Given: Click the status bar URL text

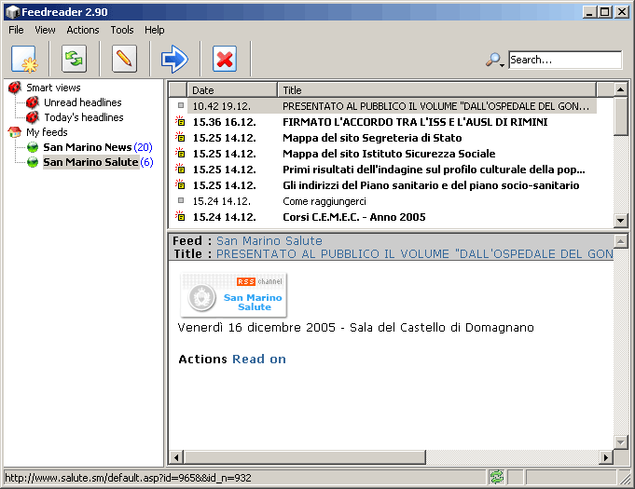Looking at the screenshot, I should coord(128,478).
